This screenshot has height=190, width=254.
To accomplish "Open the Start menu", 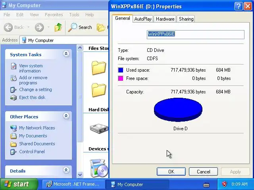I will coord(19,184).
